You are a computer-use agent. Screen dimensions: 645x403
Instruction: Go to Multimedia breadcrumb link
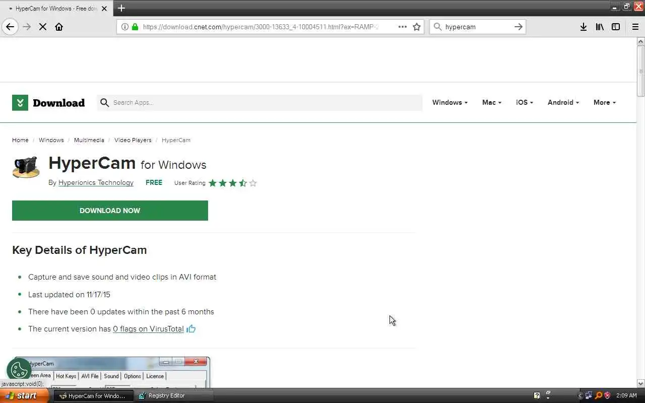coord(89,140)
